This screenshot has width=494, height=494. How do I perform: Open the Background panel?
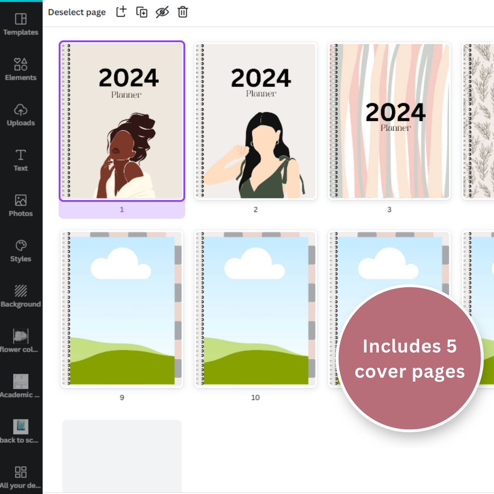click(x=21, y=296)
